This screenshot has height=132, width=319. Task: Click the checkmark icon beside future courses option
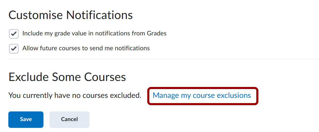point(14,49)
